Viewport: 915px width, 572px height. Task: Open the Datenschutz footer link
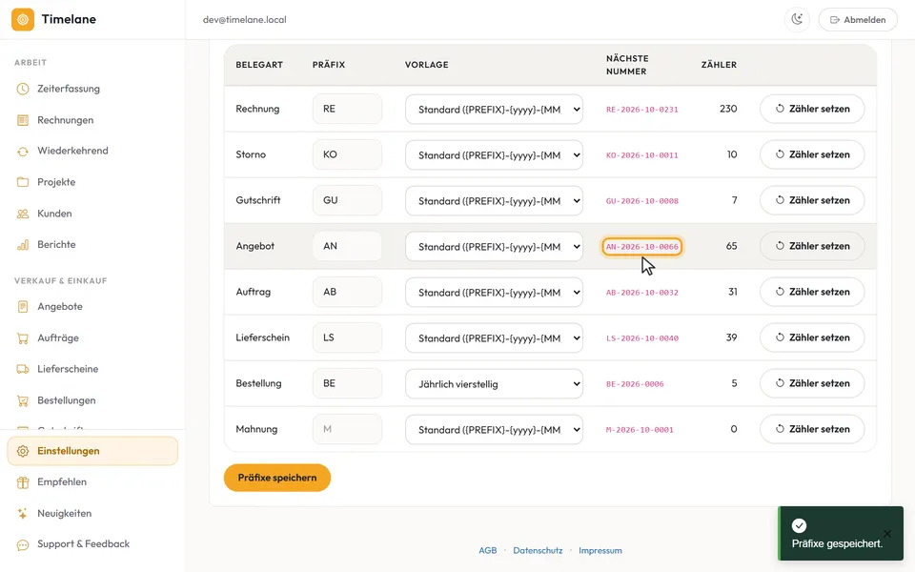538,550
